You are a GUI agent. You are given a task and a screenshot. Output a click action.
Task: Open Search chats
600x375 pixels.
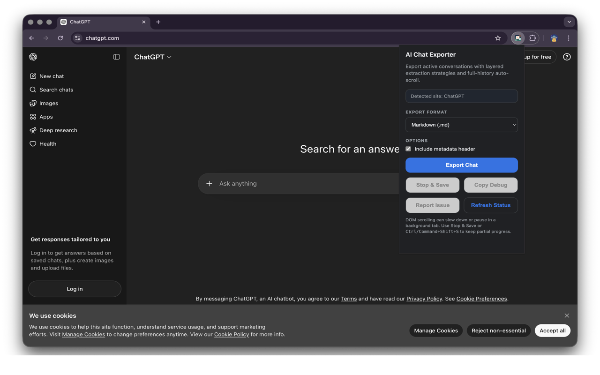tap(75, 90)
